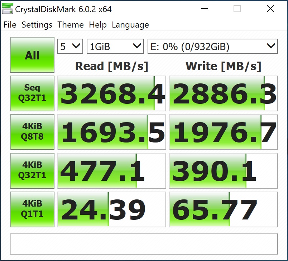Open the File menu
The image size is (288, 261).
point(10,25)
